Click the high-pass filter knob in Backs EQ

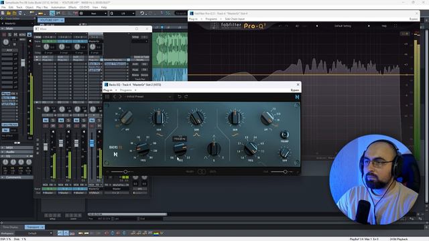(127, 118)
